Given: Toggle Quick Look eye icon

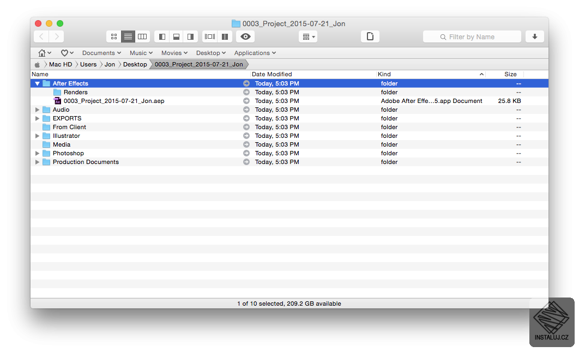Looking at the screenshot, I should point(245,37).
